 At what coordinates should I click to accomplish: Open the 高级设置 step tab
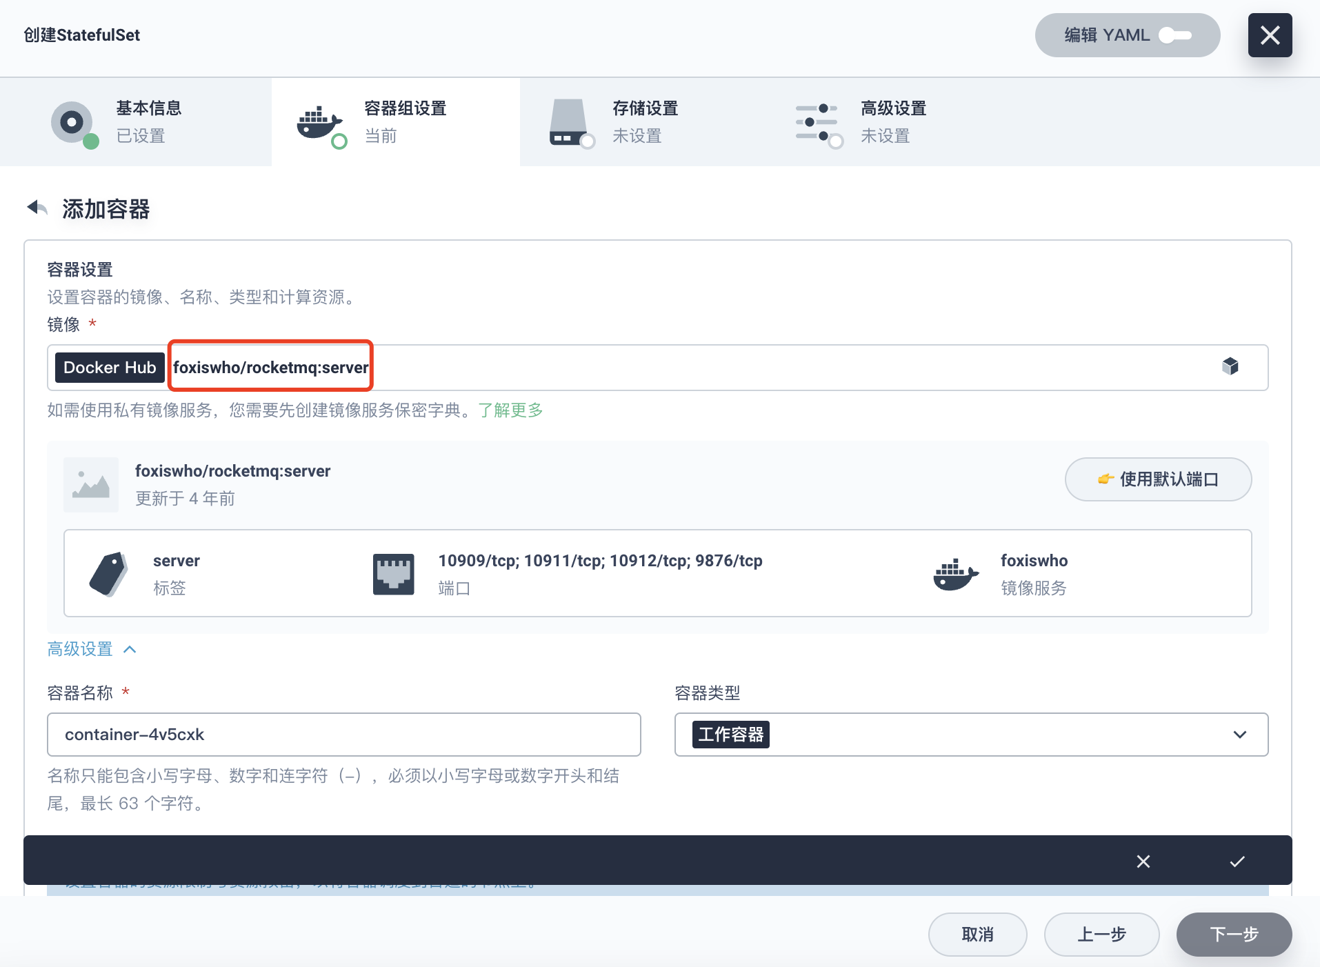coord(892,122)
